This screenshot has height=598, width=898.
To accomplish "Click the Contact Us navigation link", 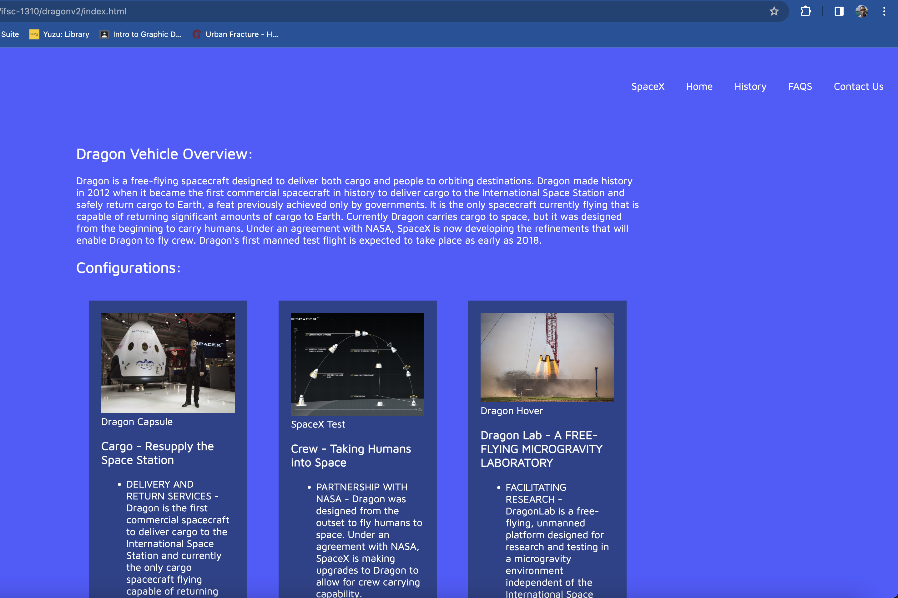I will point(858,85).
